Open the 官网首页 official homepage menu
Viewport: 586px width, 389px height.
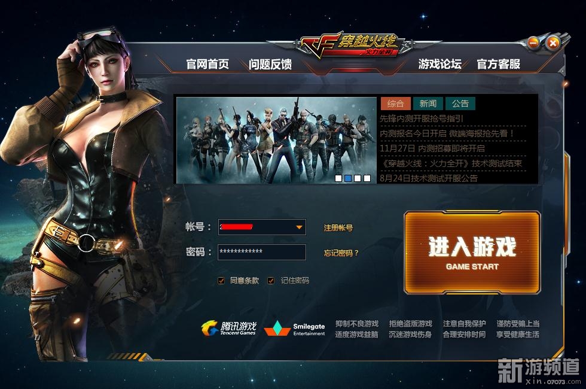pyautogui.click(x=207, y=64)
